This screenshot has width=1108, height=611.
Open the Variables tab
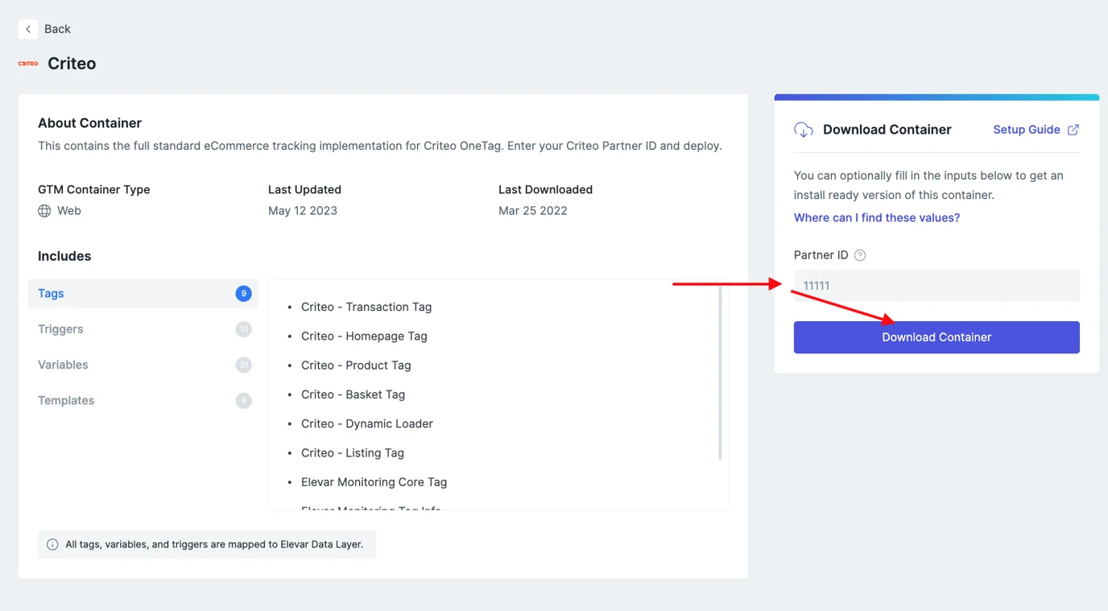point(143,365)
